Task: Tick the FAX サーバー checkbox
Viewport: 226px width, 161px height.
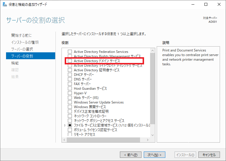Action: pos(70,84)
